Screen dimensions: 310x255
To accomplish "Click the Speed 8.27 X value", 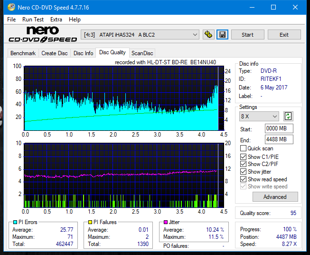I will click(289, 244).
